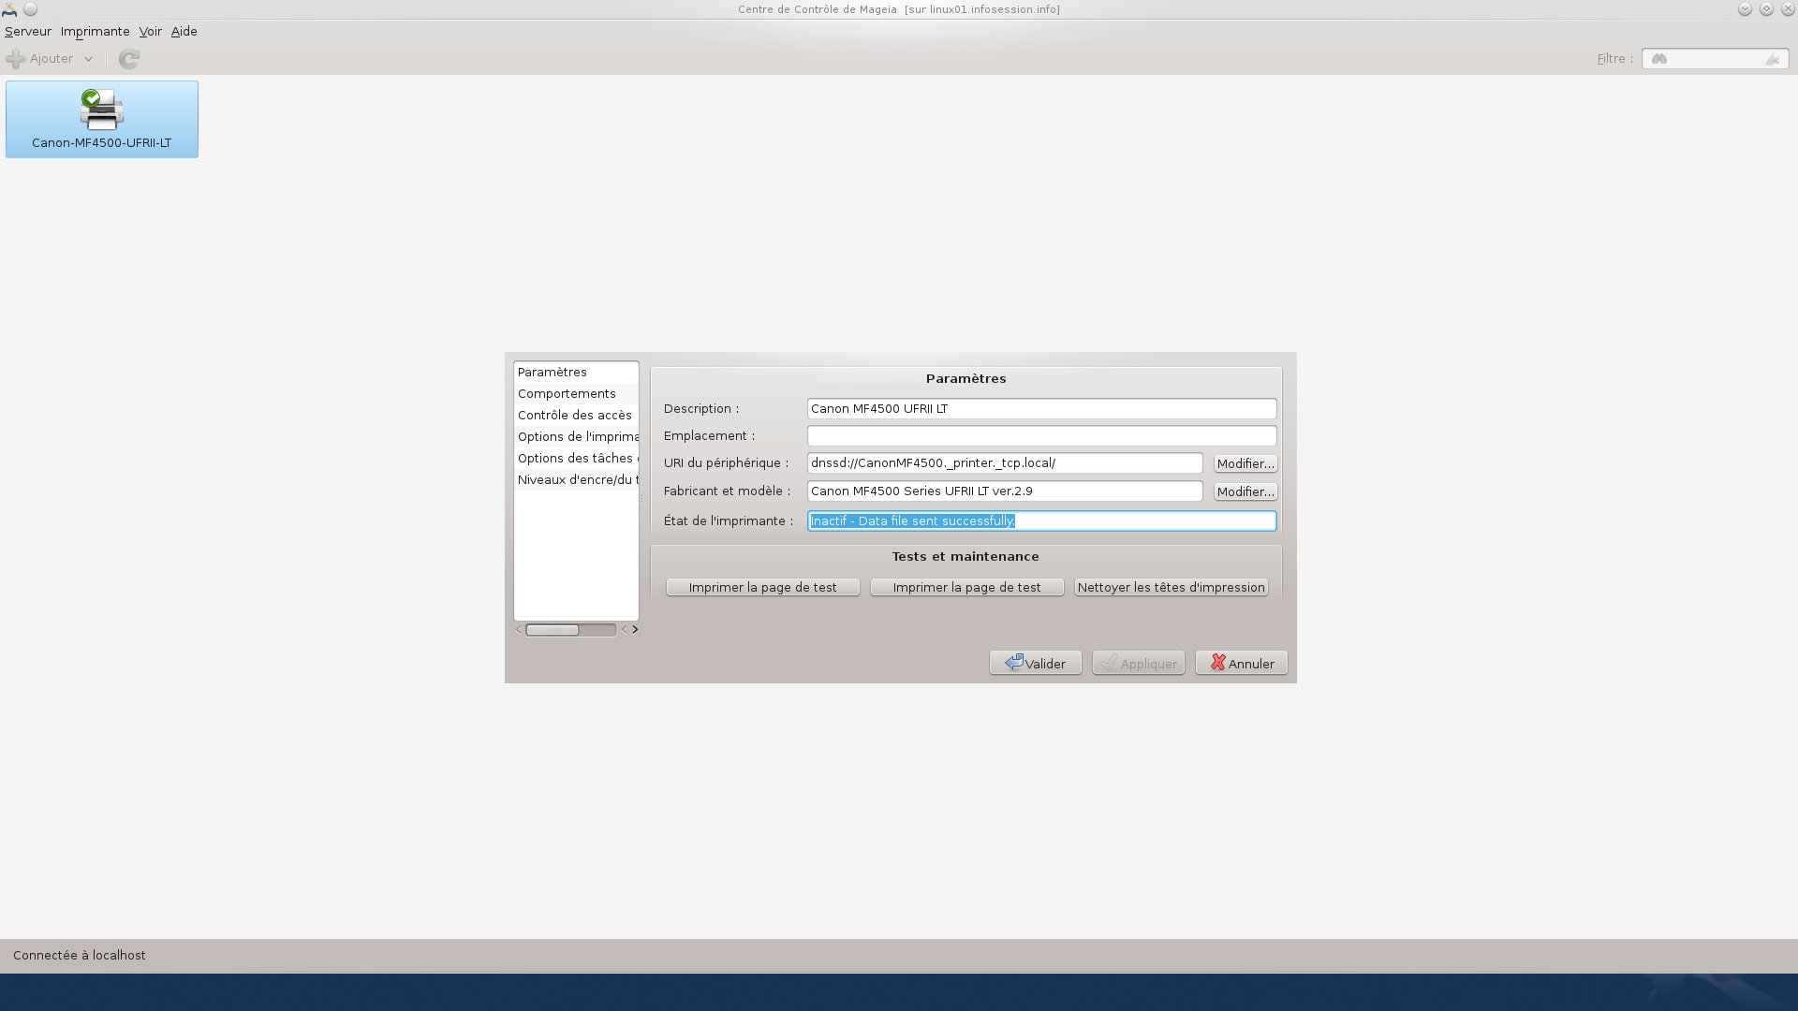Open the Imprimante menu
The image size is (1798, 1011).
pos(96,31)
